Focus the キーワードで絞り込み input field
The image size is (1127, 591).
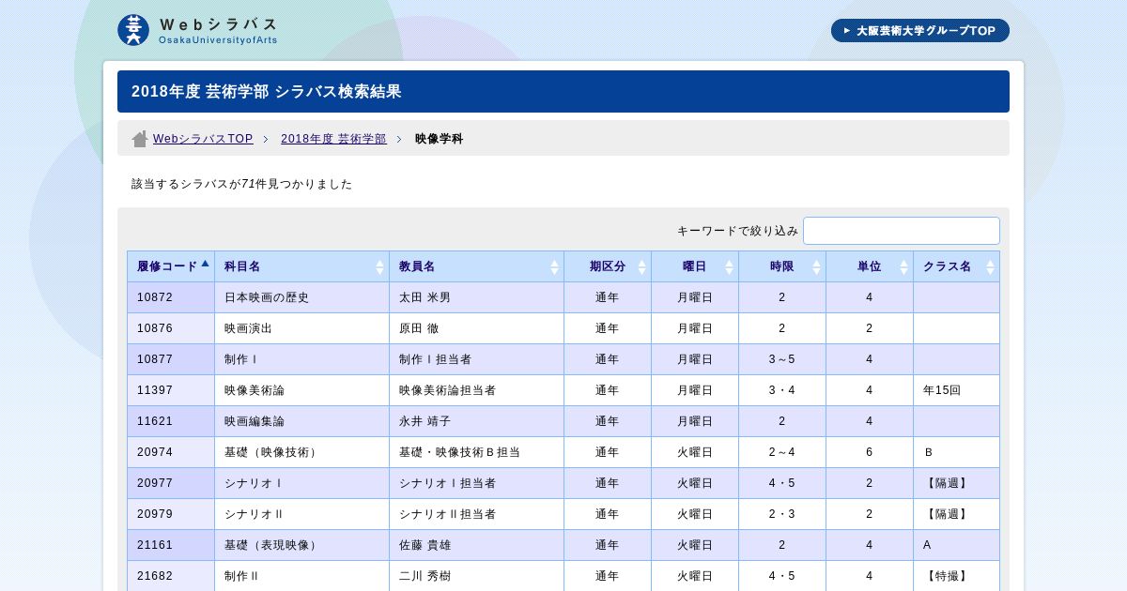click(x=902, y=231)
